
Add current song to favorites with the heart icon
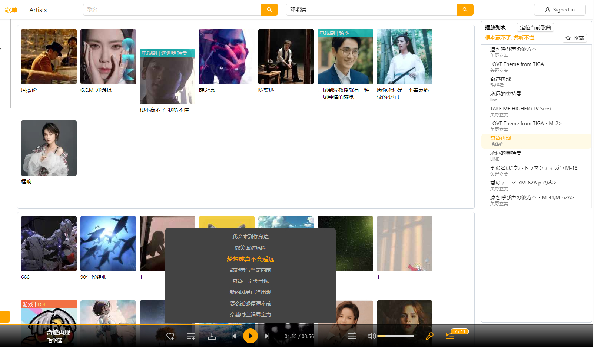(x=170, y=336)
